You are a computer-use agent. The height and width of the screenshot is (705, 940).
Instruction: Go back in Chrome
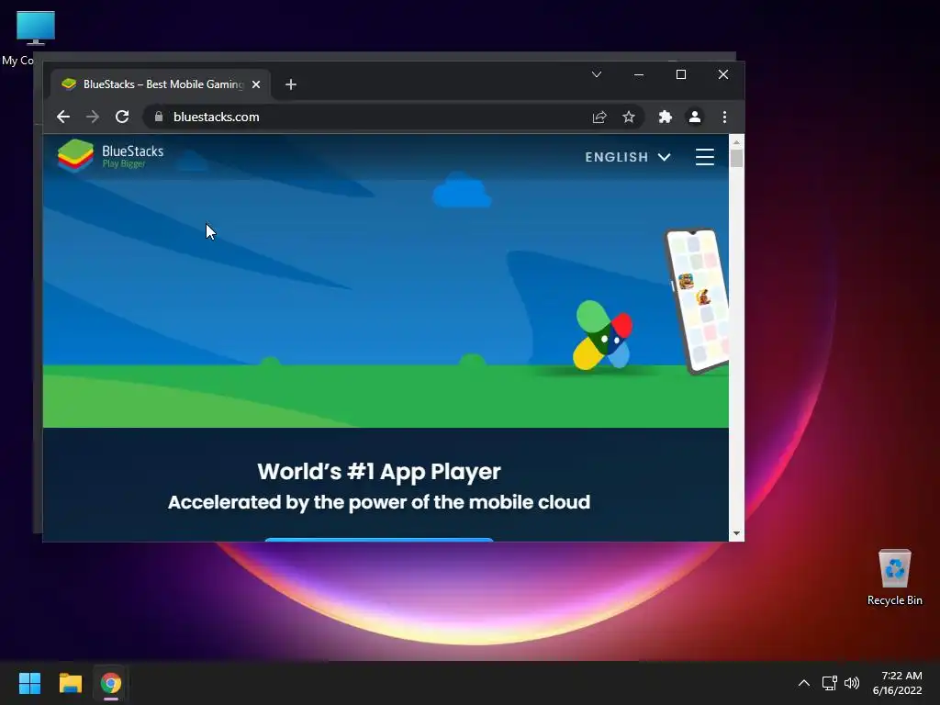pyautogui.click(x=63, y=117)
